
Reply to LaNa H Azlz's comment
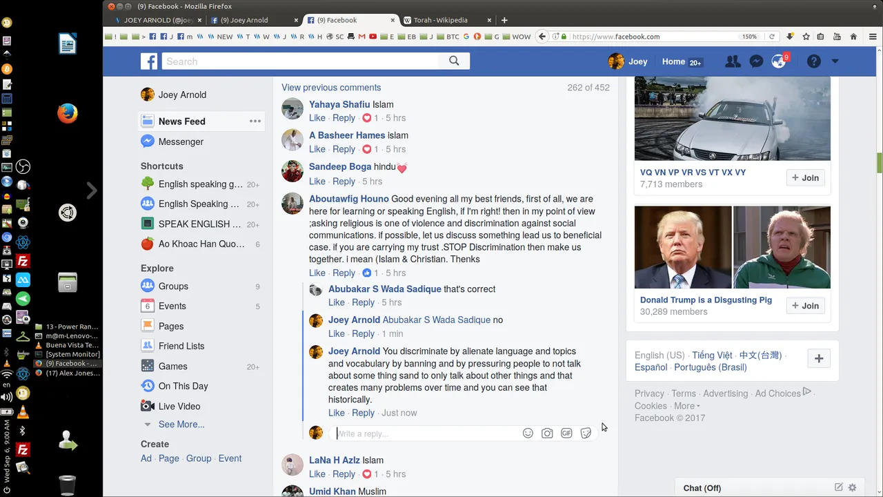coord(344,474)
